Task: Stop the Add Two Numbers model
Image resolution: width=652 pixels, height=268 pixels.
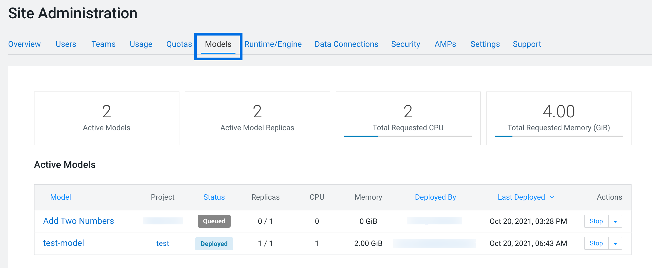Action: pyautogui.click(x=596, y=221)
